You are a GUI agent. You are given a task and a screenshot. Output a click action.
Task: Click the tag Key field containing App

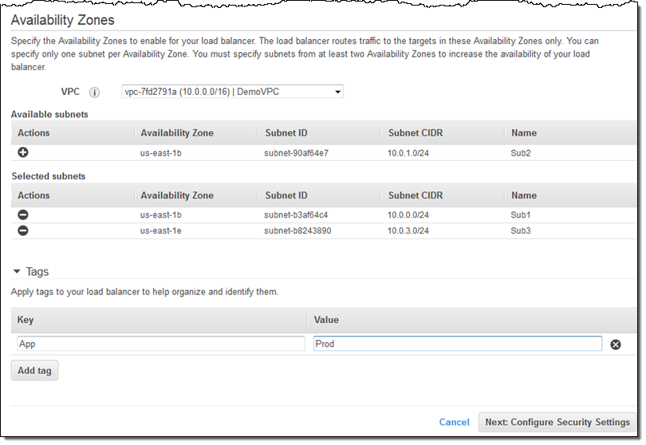161,344
